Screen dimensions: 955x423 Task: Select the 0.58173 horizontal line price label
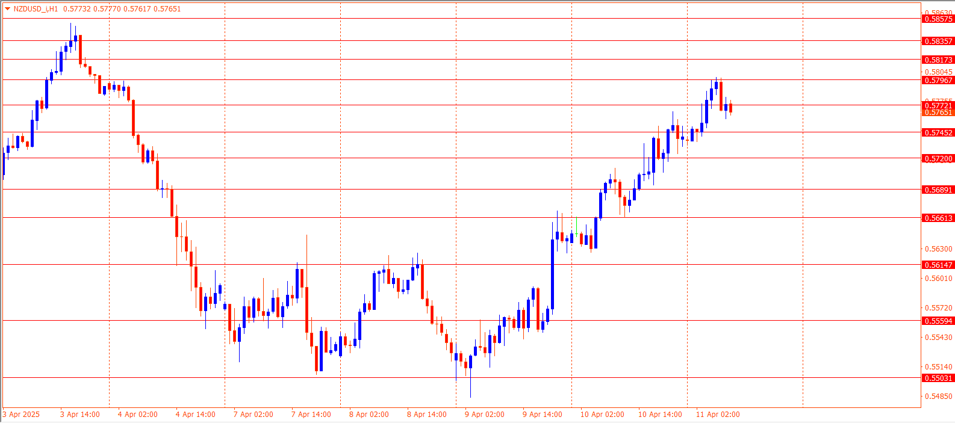938,60
